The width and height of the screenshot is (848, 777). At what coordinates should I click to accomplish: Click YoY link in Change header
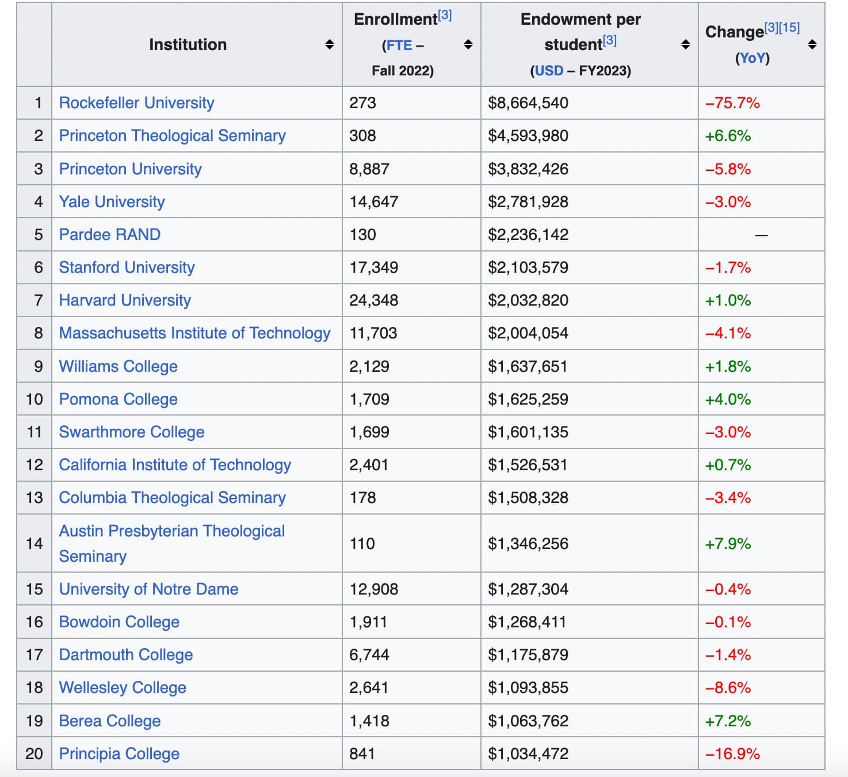[x=752, y=58]
